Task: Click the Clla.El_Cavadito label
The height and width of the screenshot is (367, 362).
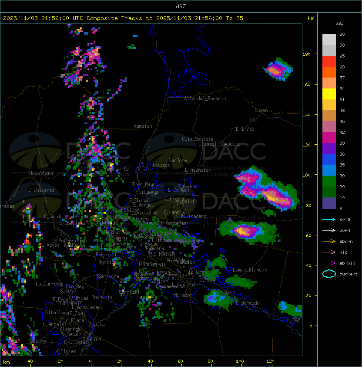Action: click(x=219, y=144)
